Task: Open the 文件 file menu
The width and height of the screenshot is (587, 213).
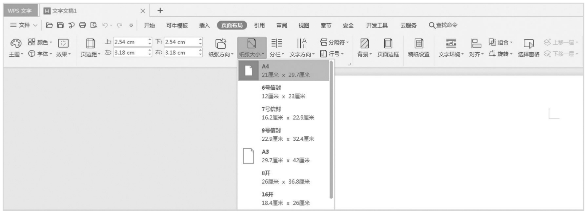Action: coord(24,25)
